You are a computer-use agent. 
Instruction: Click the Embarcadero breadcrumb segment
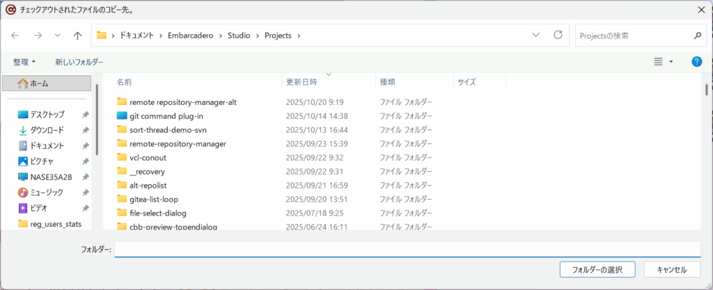(192, 35)
